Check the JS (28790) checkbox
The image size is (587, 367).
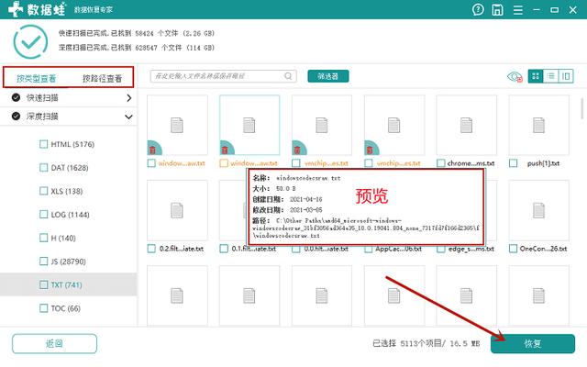(43, 261)
